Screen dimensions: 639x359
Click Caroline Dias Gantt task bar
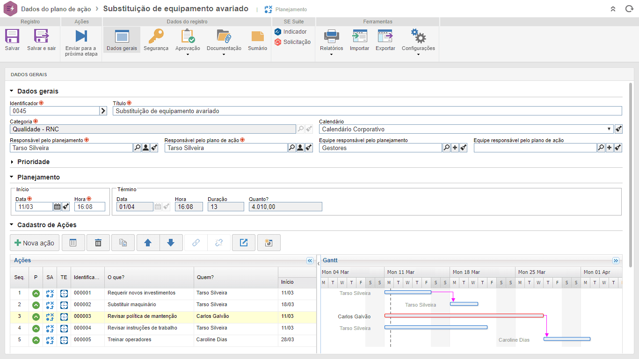pos(566,339)
